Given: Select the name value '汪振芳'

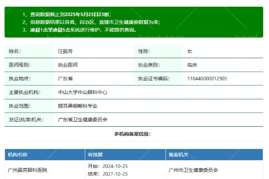Looking at the screenshot, I should point(65,51).
